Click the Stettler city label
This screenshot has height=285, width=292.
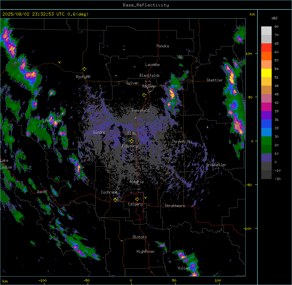pyautogui.click(x=215, y=80)
